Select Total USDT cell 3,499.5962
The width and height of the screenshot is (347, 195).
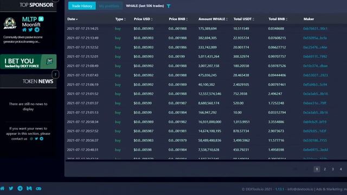pyautogui.click(x=241, y=140)
